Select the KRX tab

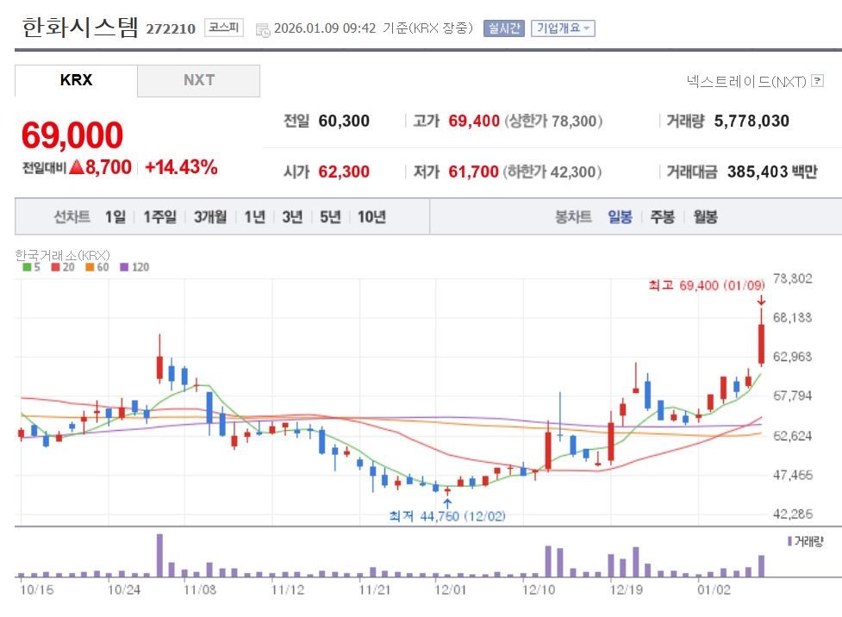click(76, 81)
